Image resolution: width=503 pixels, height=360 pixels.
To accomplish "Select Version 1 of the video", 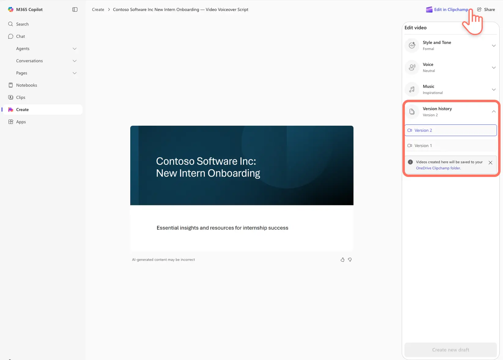I will pos(451,146).
